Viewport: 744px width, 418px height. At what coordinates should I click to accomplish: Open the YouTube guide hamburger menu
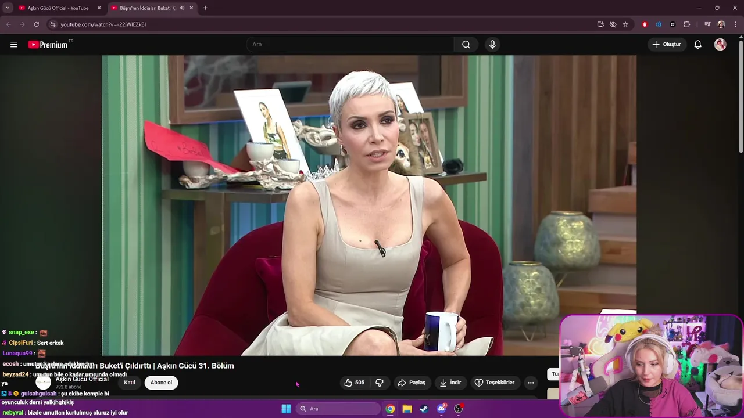(x=14, y=45)
